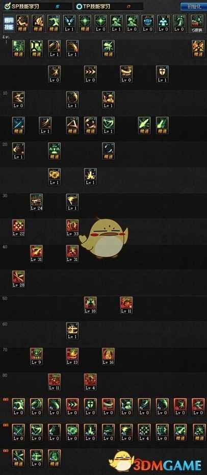Click the Lv 33 skill icon

point(72,228)
